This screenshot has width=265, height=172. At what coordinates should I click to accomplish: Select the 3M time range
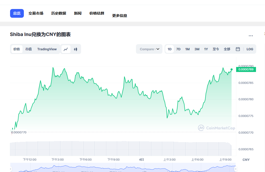point(197,49)
